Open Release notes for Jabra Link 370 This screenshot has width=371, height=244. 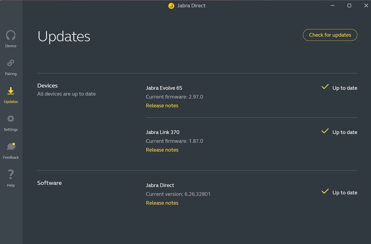[162, 150]
